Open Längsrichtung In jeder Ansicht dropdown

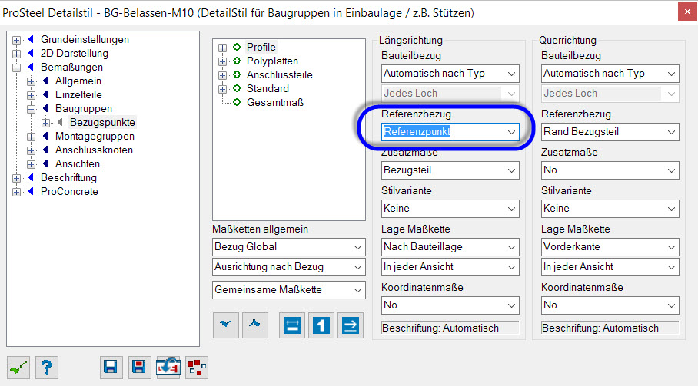tap(450, 267)
